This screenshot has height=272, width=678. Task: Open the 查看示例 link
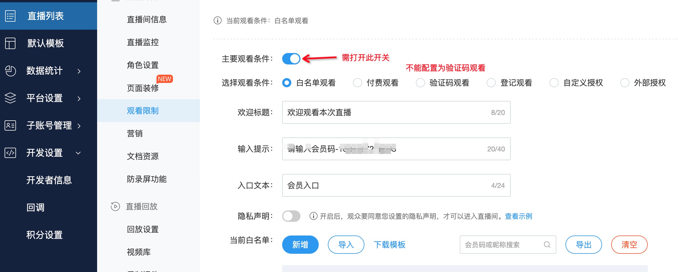518,216
